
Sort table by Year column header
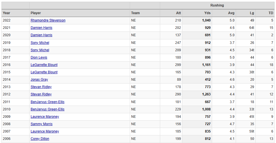pos(7,13)
